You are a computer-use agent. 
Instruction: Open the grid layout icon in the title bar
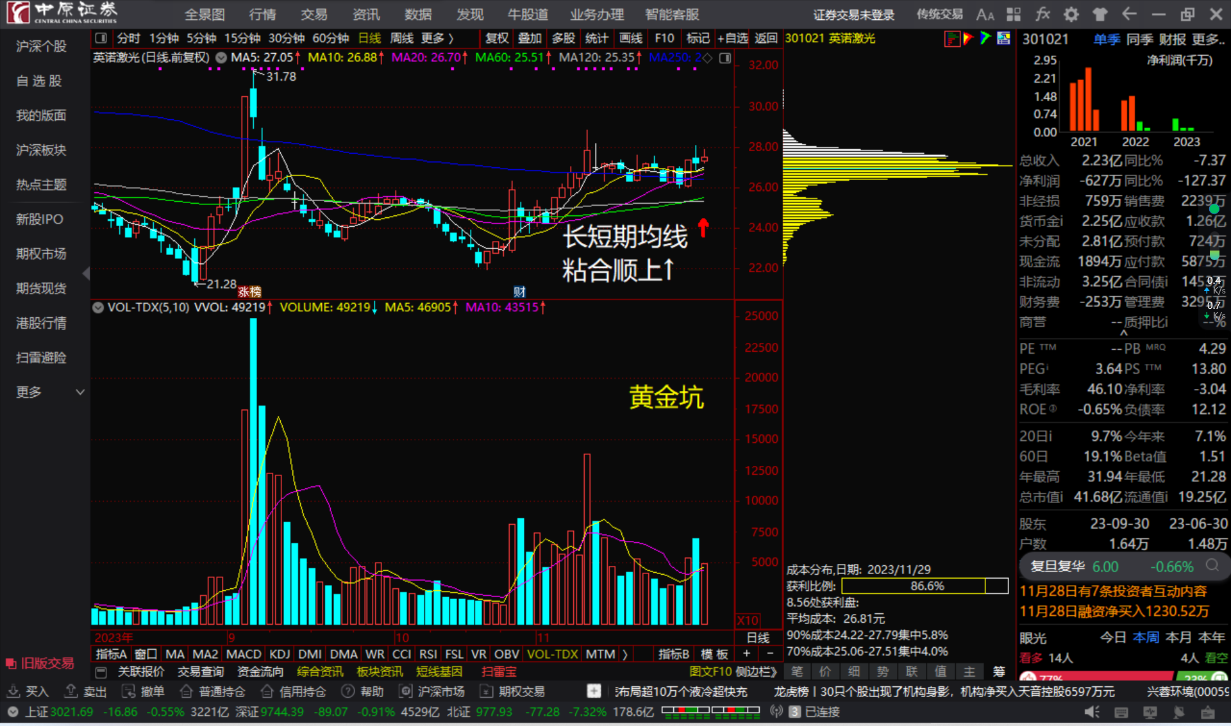(1014, 14)
